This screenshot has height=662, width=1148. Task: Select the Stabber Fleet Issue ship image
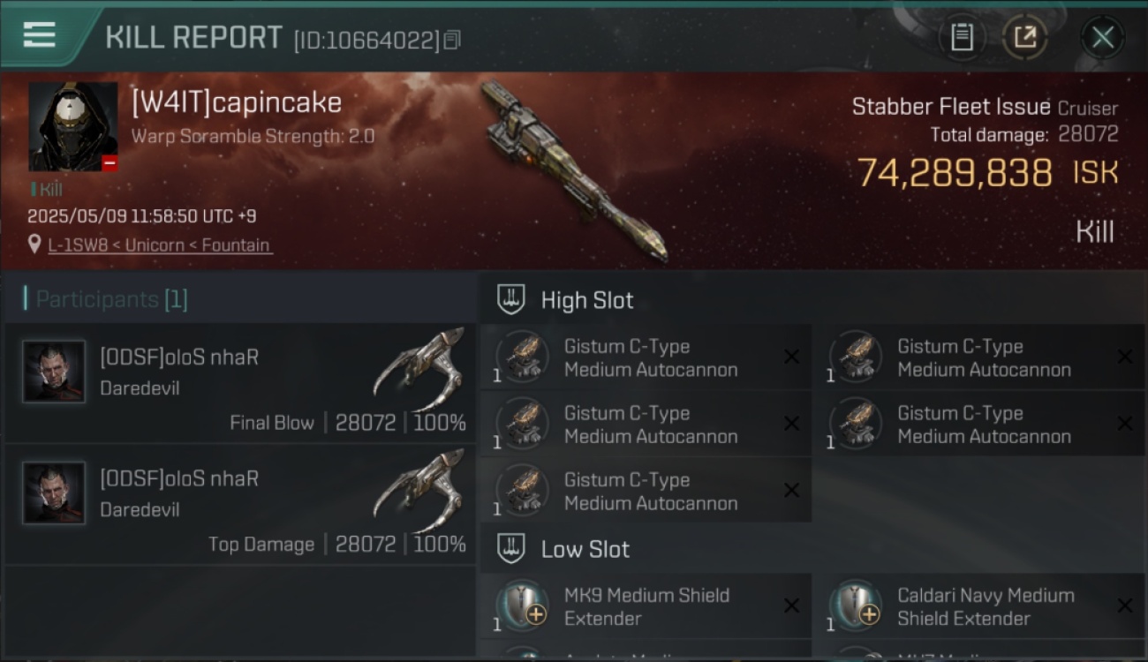click(x=574, y=169)
